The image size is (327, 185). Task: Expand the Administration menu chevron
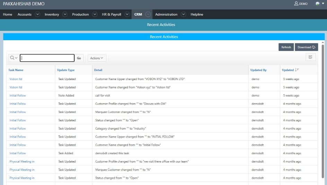[x=184, y=15]
